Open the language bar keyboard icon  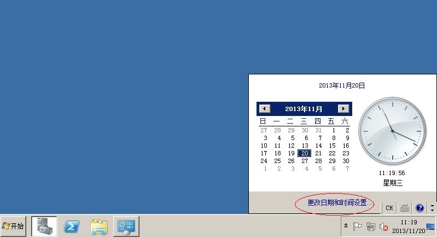[x=405, y=208]
